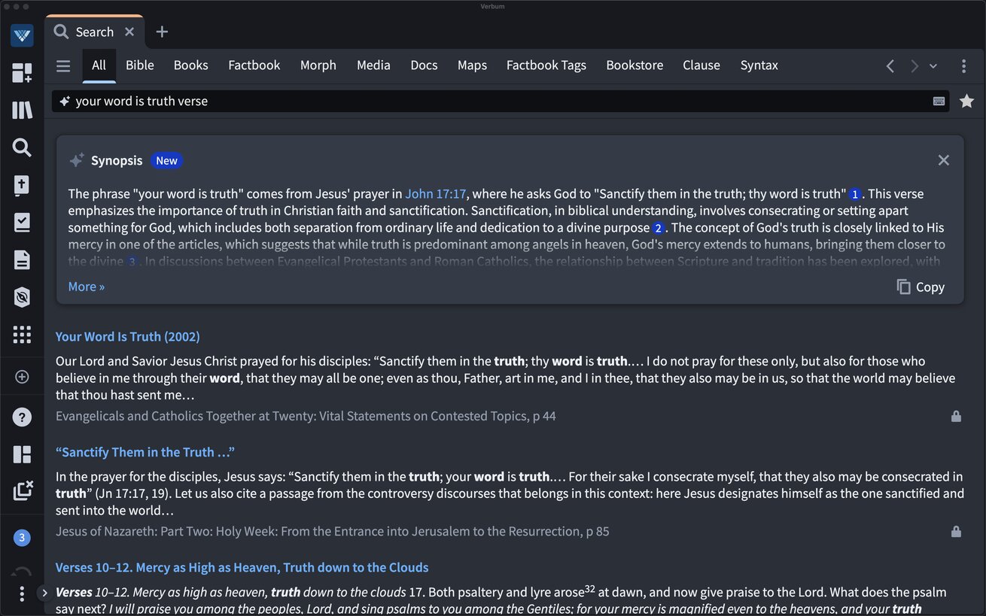Go back with the left chevron
Viewport: 986px width, 616px height.
click(x=890, y=66)
